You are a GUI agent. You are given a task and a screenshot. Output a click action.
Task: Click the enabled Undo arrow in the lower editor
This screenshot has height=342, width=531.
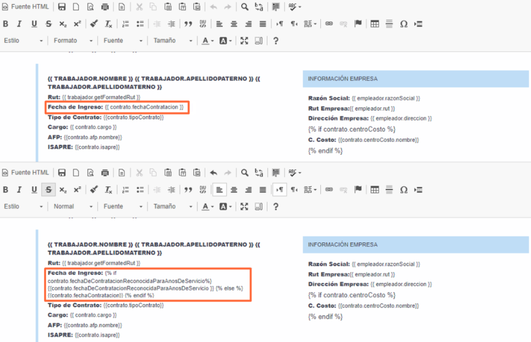[213, 173]
